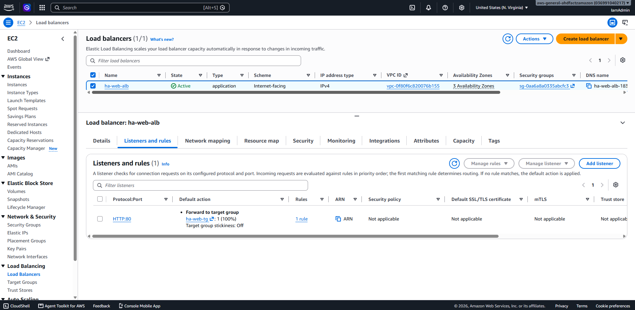Open Create load balancer split arrow
The image size is (635, 310).
pos(621,39)
